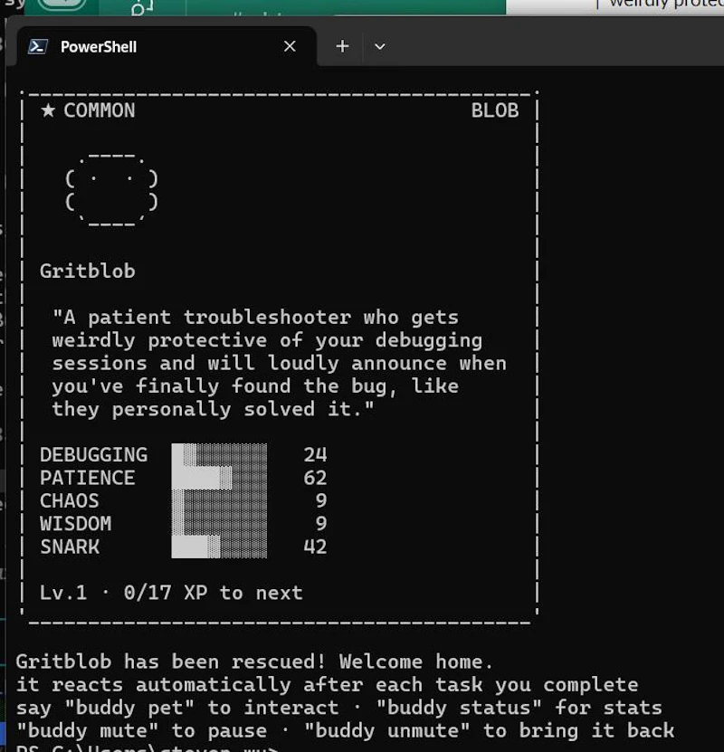724x752 pixels.
Task: Click the 'buddy mute' command text
Action: click(x=87, y=731)
